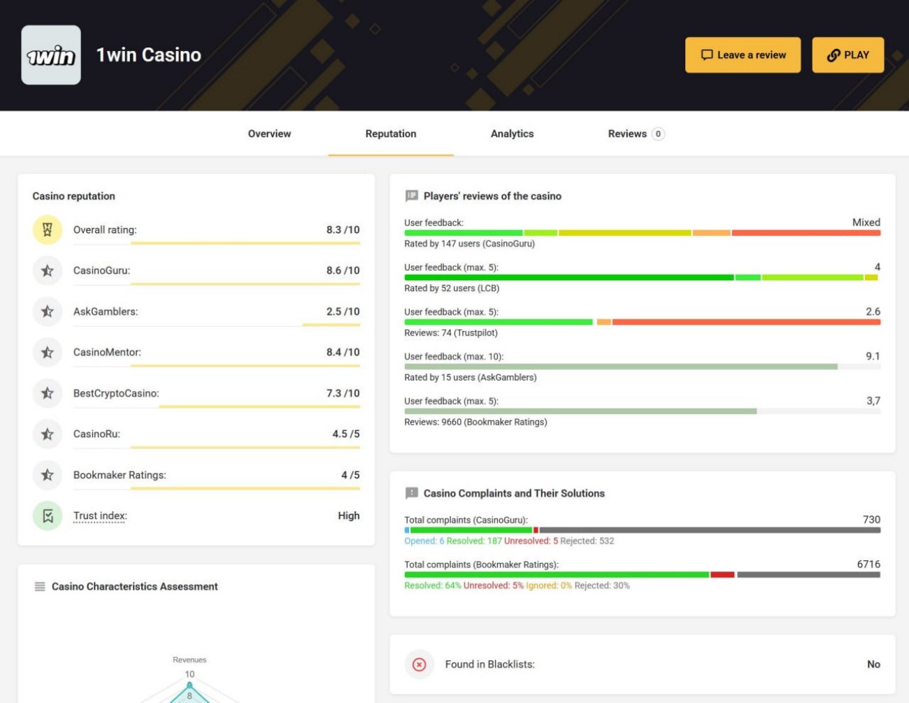This screenshot has width=909, height=703.
Task: Click the star icon beside CasinoMentor
Action: pyautogui.click(x=48, y=353)
